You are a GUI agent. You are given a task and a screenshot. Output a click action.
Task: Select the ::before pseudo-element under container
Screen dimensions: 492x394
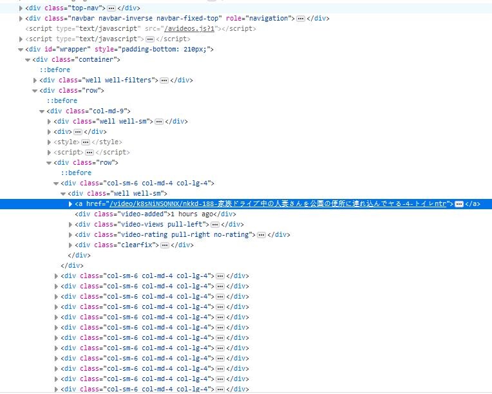click(x=55, y=70)
